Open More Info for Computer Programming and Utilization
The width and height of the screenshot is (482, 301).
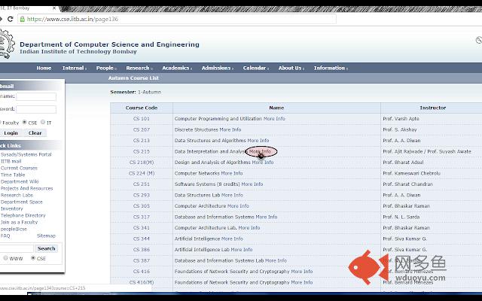click(274, 119)
